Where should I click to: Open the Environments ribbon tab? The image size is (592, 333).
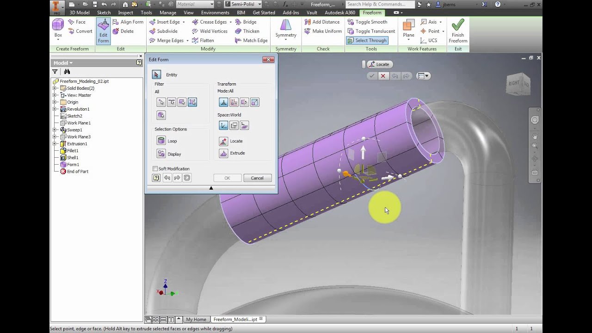[215, 12]
